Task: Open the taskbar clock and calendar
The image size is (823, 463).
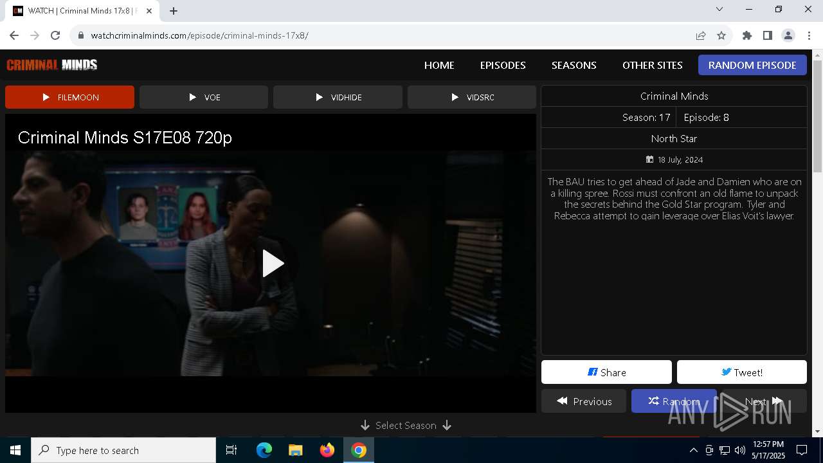Action: coord(768,450)
